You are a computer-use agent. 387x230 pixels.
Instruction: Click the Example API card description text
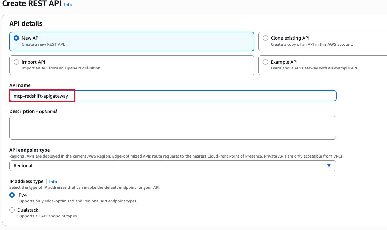click(x=314, y=68)
